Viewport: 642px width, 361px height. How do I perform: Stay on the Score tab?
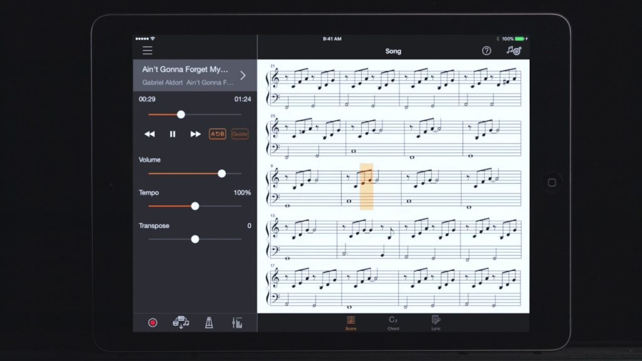point(350,322)
